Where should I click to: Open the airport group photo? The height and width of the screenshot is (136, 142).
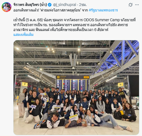[76, 88]
